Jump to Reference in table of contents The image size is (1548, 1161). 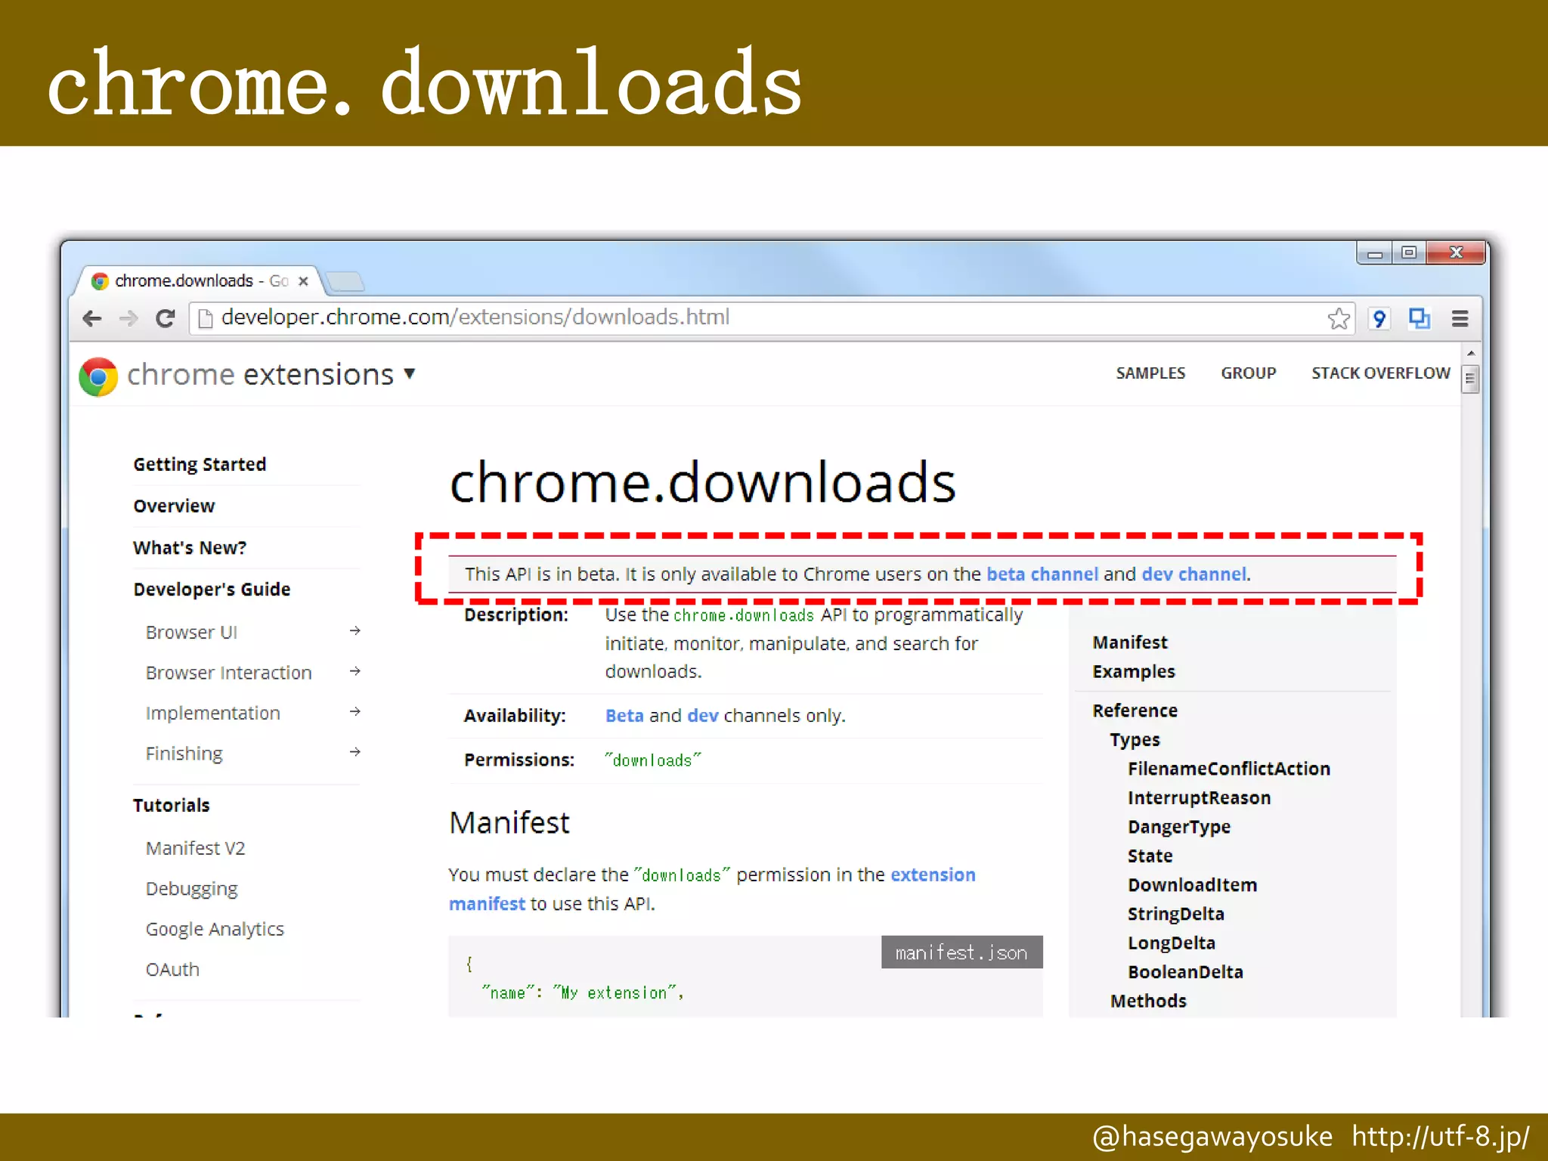pos(1135,711)
